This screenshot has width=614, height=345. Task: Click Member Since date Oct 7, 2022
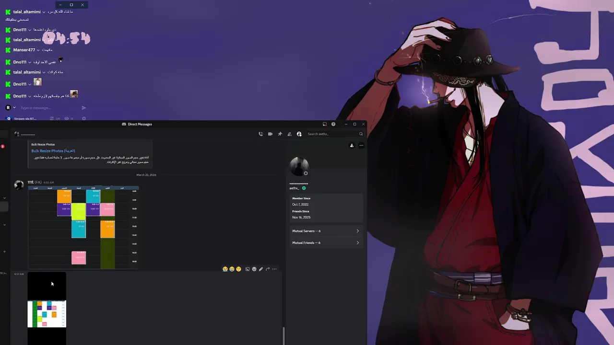300,205
